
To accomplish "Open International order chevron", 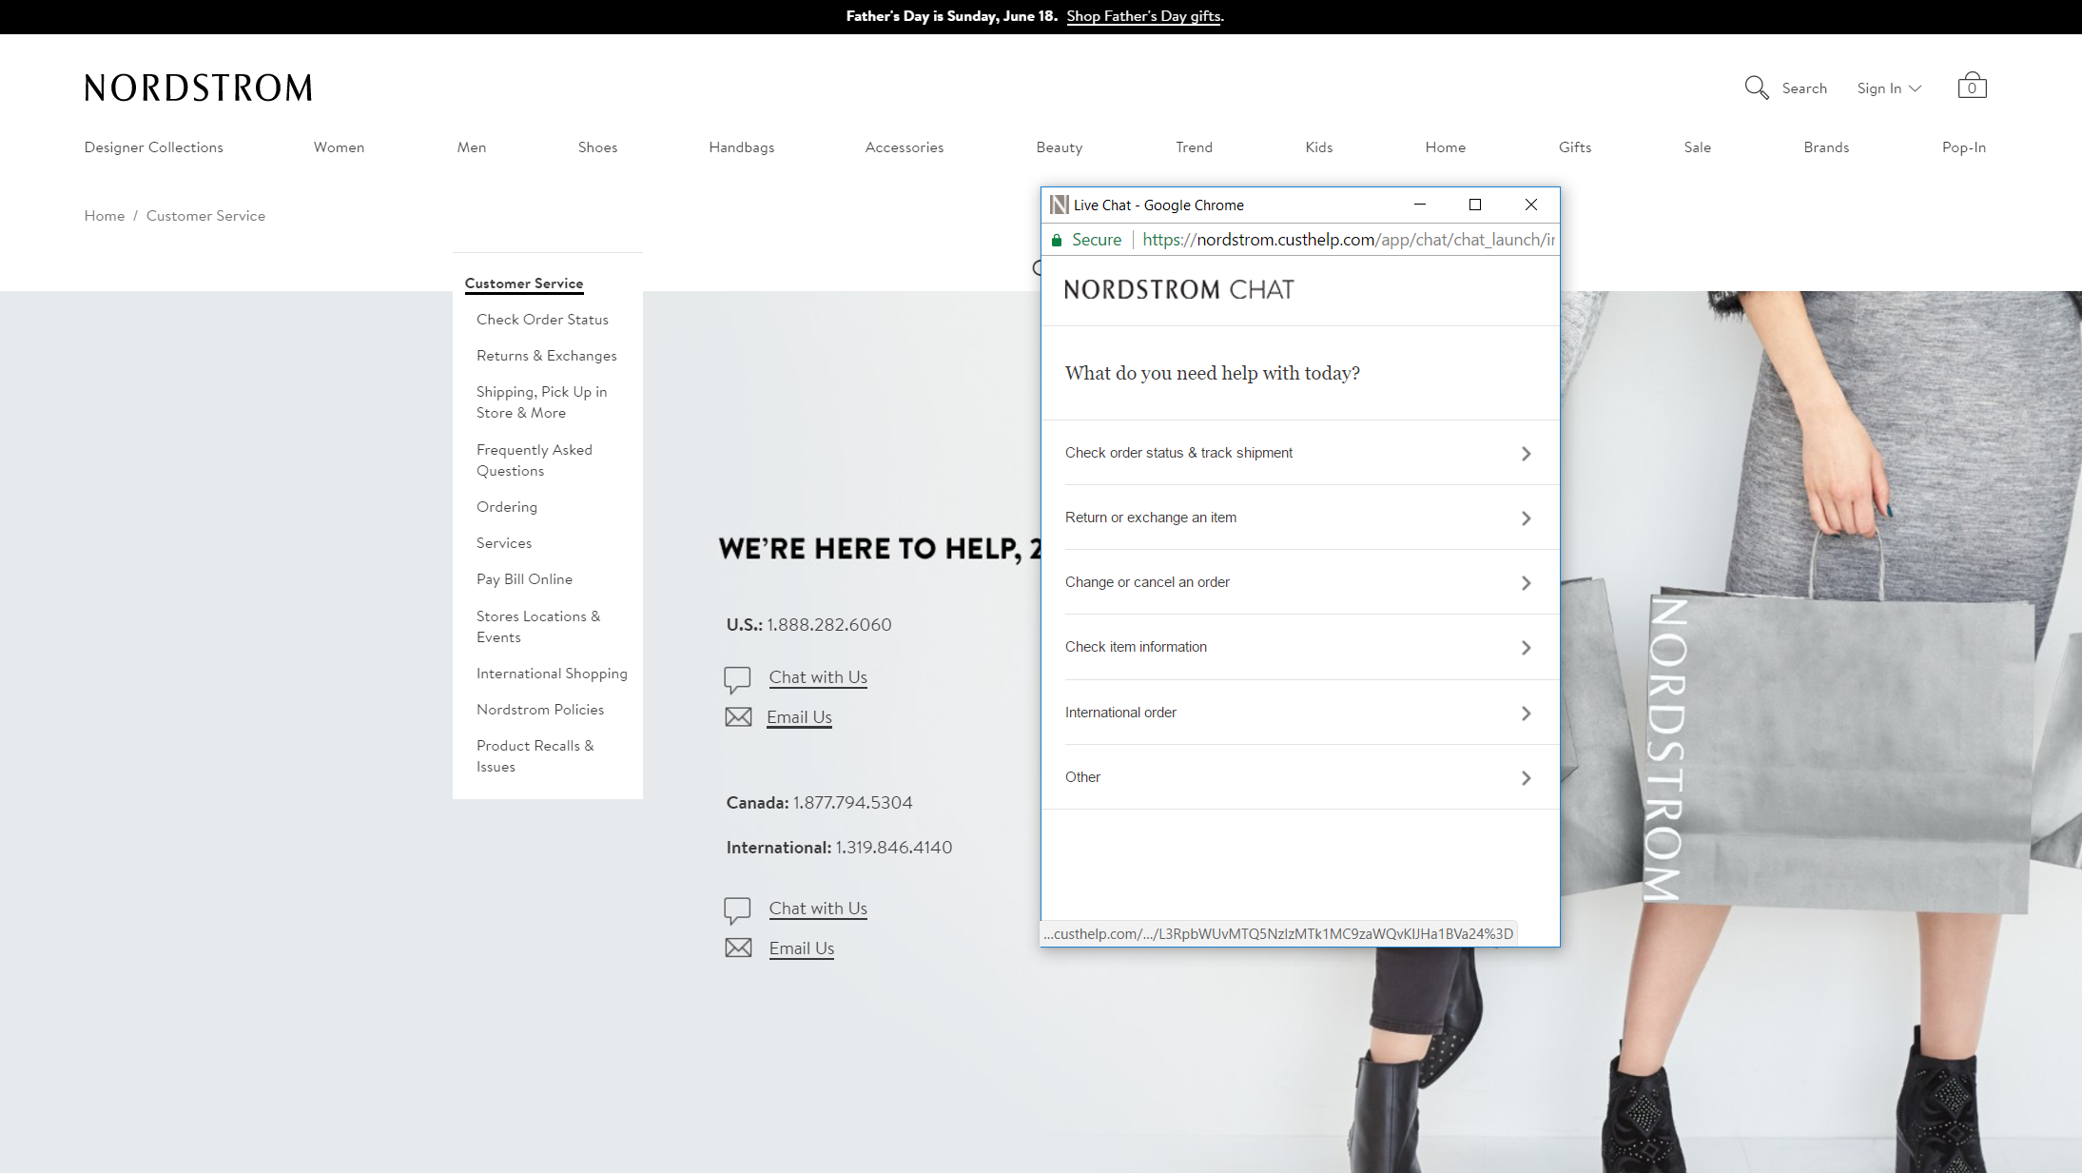I will (x=1526, y=714).
